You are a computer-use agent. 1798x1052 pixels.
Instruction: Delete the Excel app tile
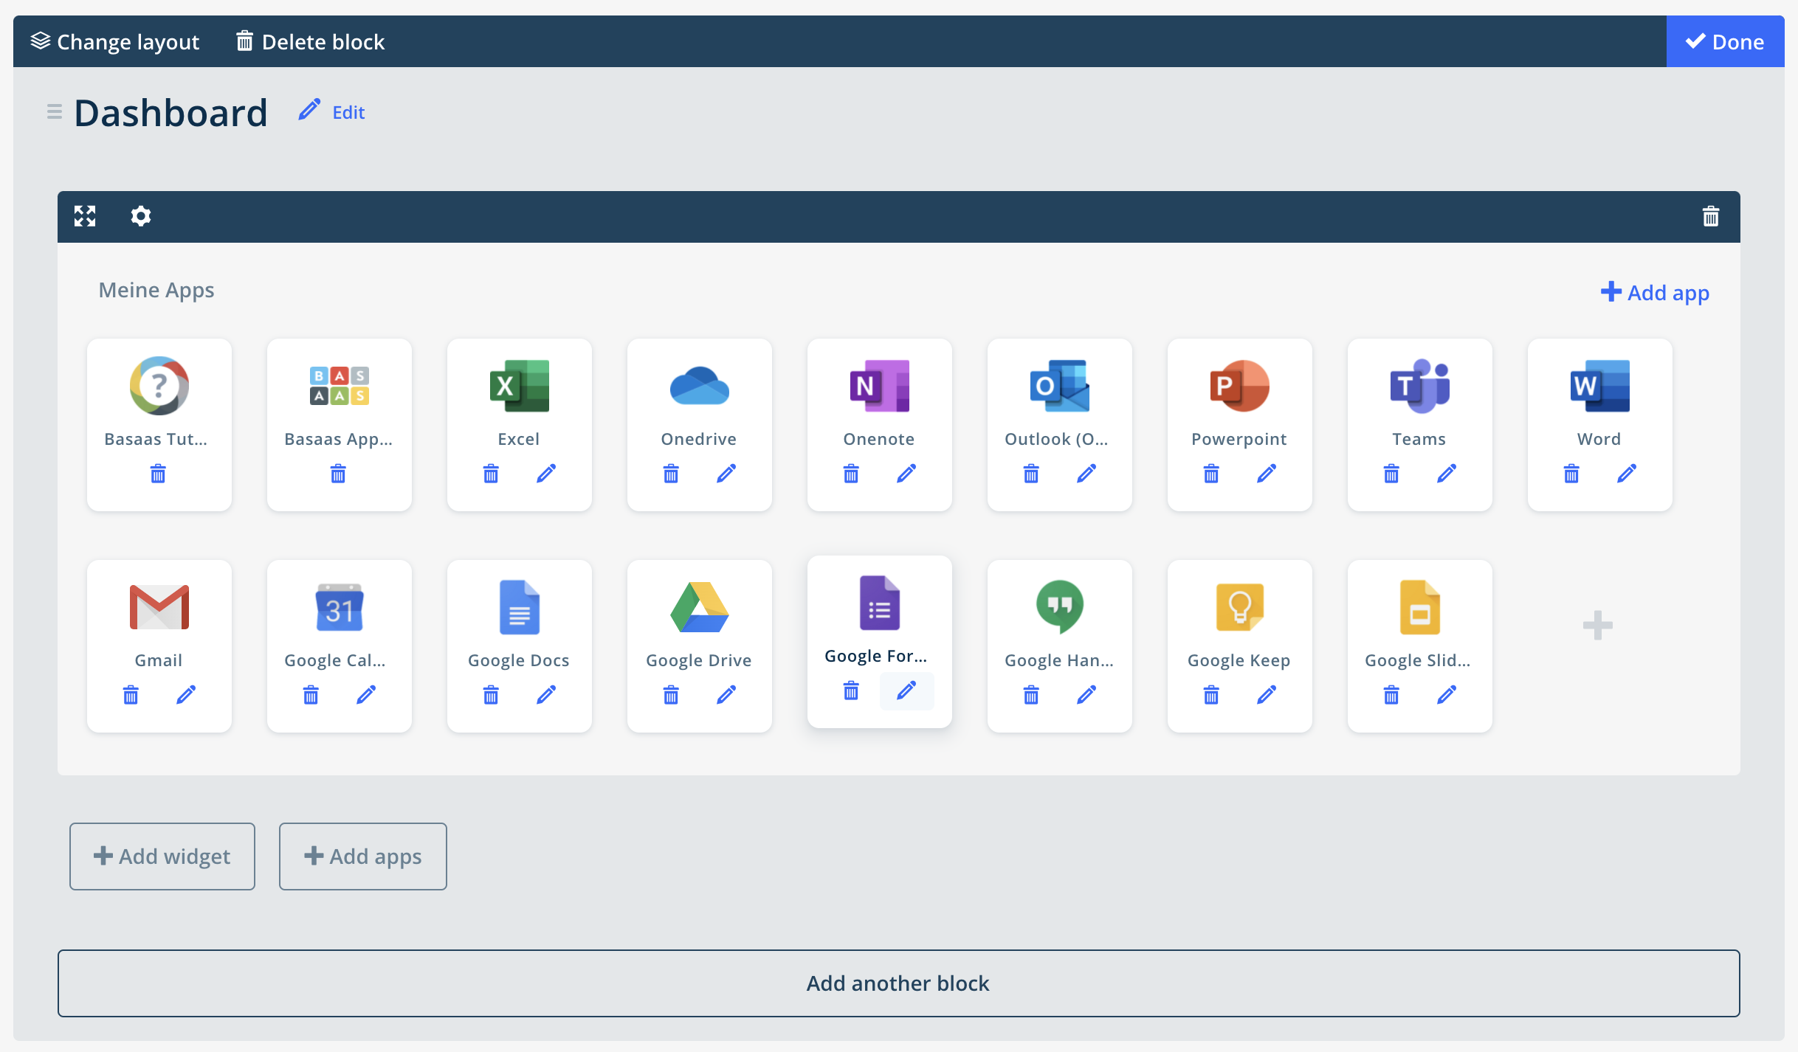[x=491, y=473]
